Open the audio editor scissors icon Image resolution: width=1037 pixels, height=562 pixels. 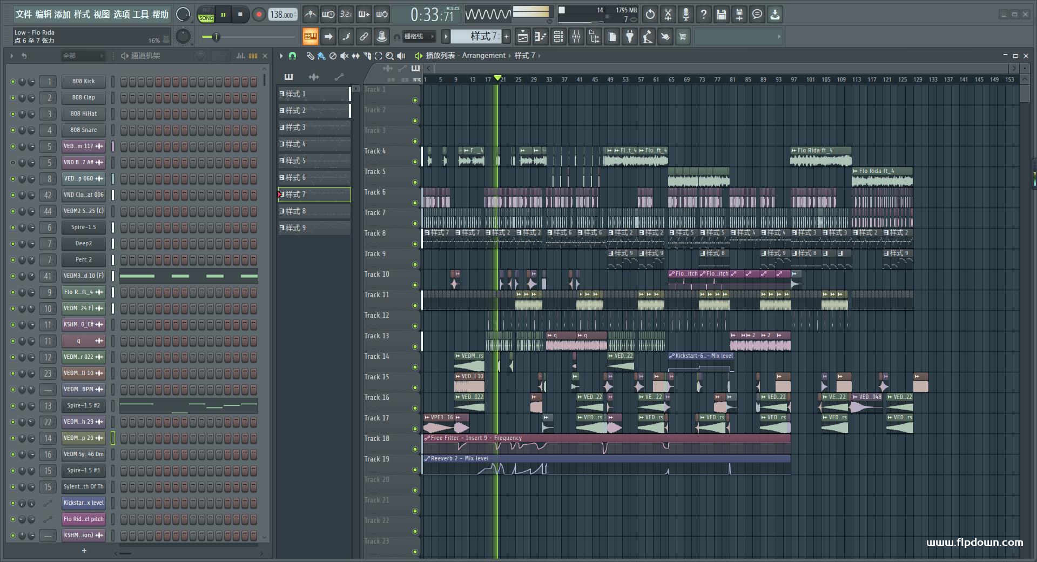tap(668, 15)
